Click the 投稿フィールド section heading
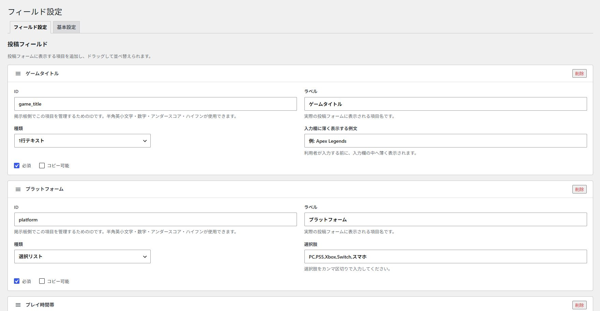This screenshot has width=600, height=311. (28, 44)
